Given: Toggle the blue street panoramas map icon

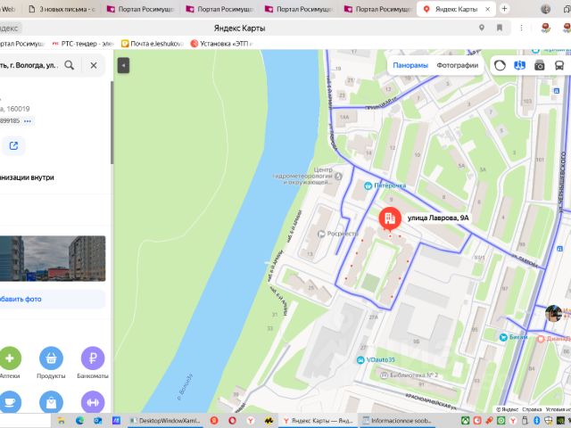Looking at the screenshot, I should click(519, 65).
